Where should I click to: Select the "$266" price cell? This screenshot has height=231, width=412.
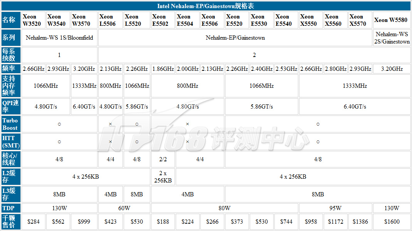(212, 222)
